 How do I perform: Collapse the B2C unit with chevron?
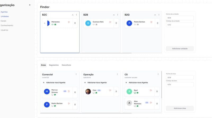73,15
